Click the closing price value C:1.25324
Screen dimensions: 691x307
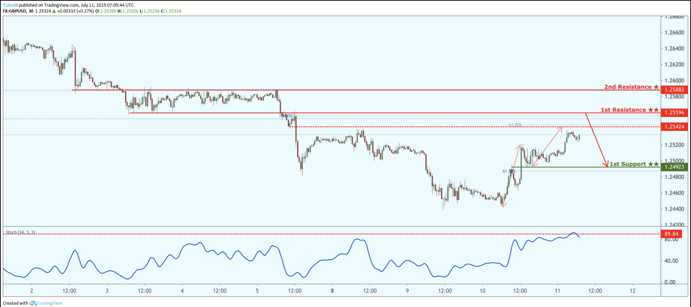[171, 11]
